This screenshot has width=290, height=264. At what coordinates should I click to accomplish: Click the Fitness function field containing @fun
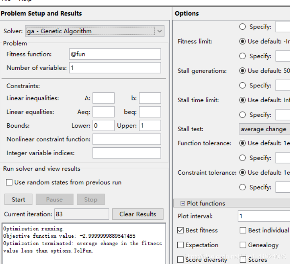pos(115,54)
